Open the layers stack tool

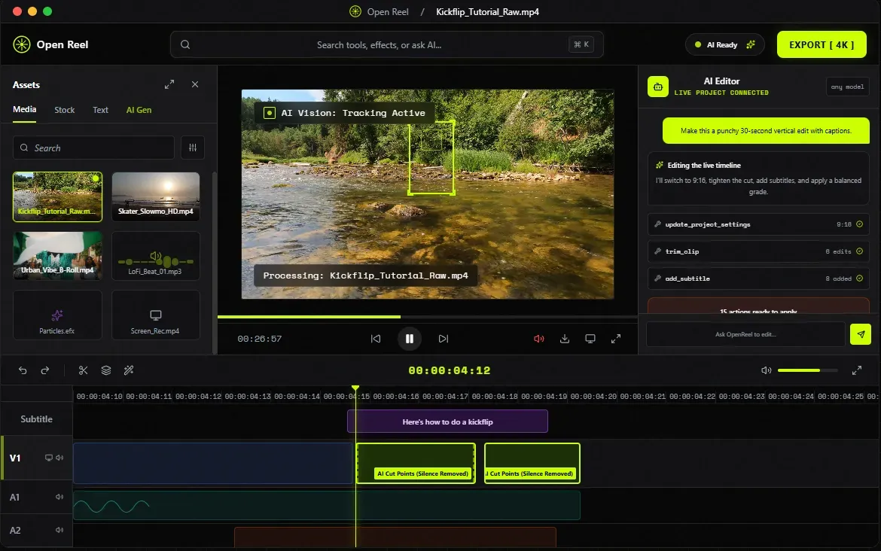(105, 370)
